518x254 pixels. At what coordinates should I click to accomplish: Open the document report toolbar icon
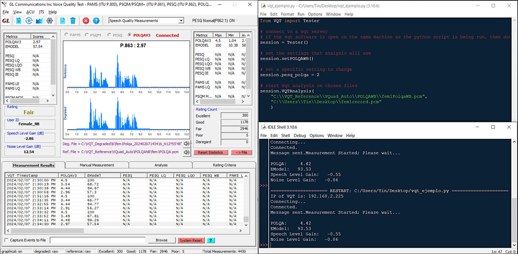[x=19, y=21]
